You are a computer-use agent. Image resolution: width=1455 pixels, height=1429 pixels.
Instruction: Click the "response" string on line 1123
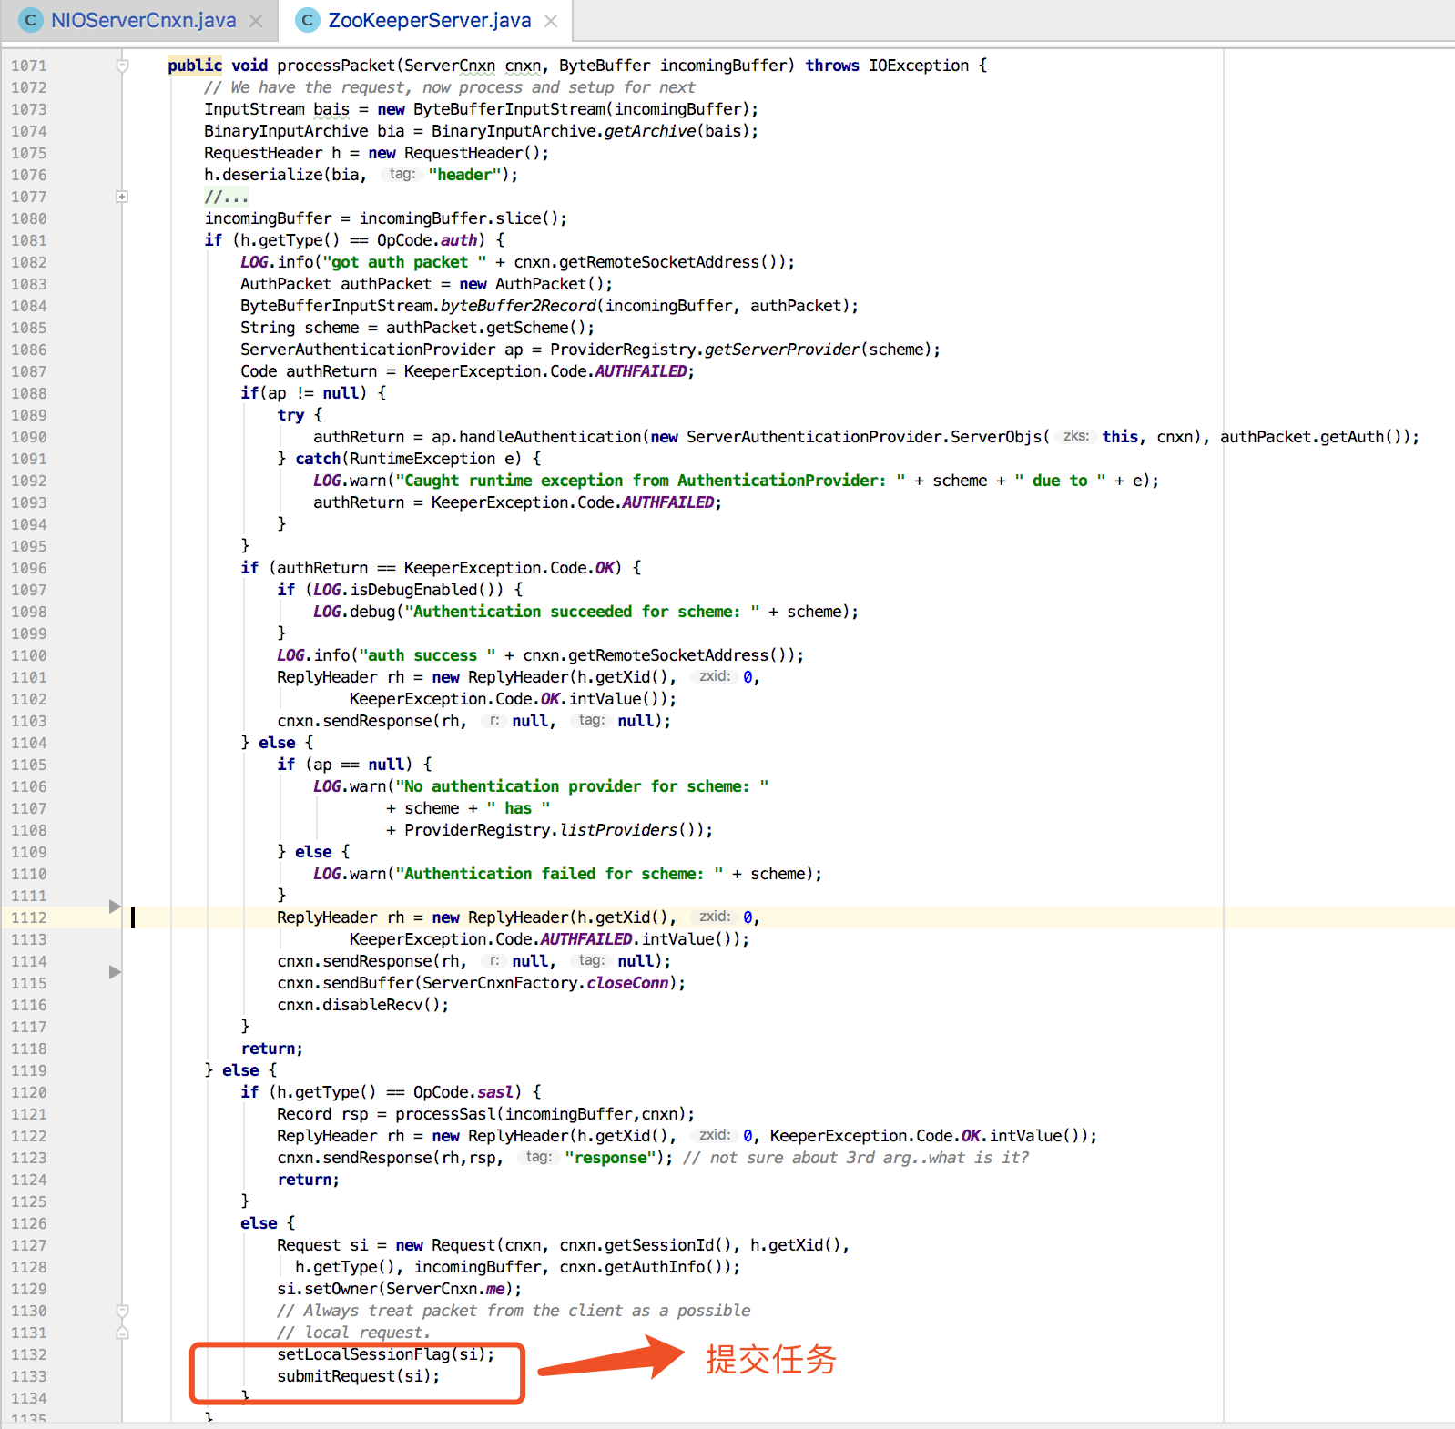coord(610,1158)
